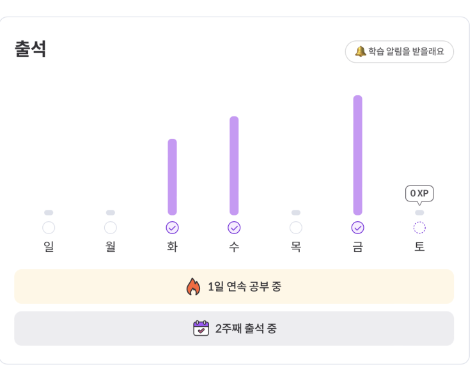
Task: Click the purple XP bar for 수
Action: (x=234, y=166)
